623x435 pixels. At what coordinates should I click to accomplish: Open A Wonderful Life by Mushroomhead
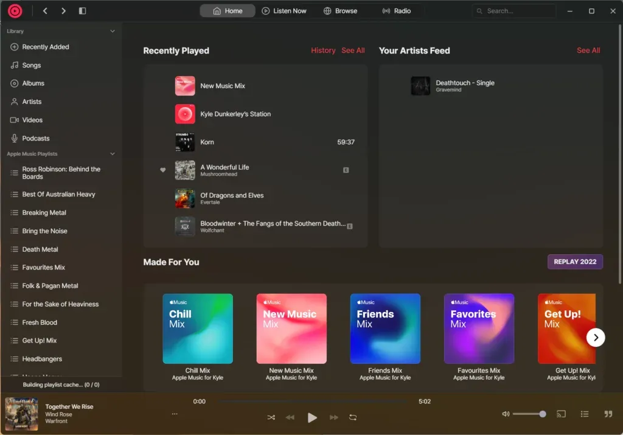[x=256, y=170]
